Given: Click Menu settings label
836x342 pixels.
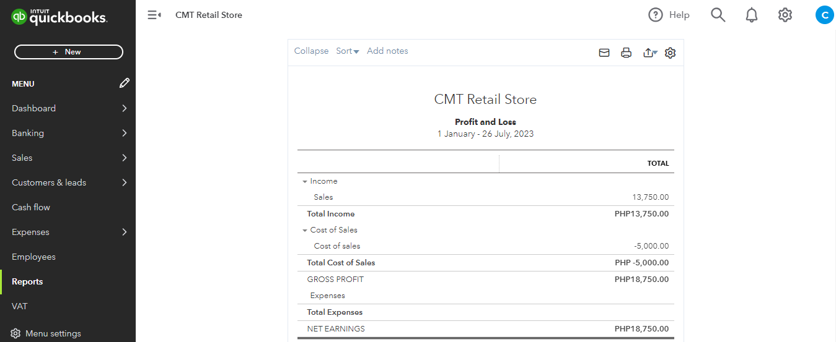Looking at the screenshot, I should 53,333.
